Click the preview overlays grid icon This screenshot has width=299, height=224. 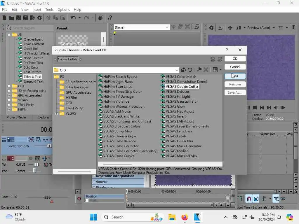pos(281,28)
